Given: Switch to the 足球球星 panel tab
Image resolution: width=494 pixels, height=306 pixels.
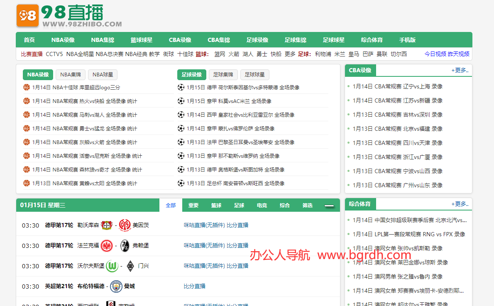Looking at the screenshot, I should point(254,75).
